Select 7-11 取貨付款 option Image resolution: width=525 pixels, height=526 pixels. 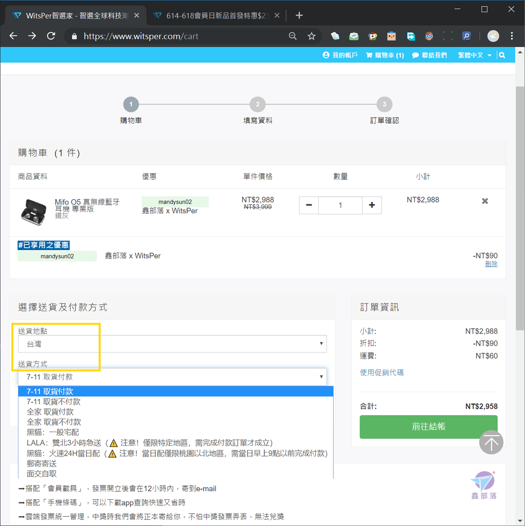coord(176,391)
